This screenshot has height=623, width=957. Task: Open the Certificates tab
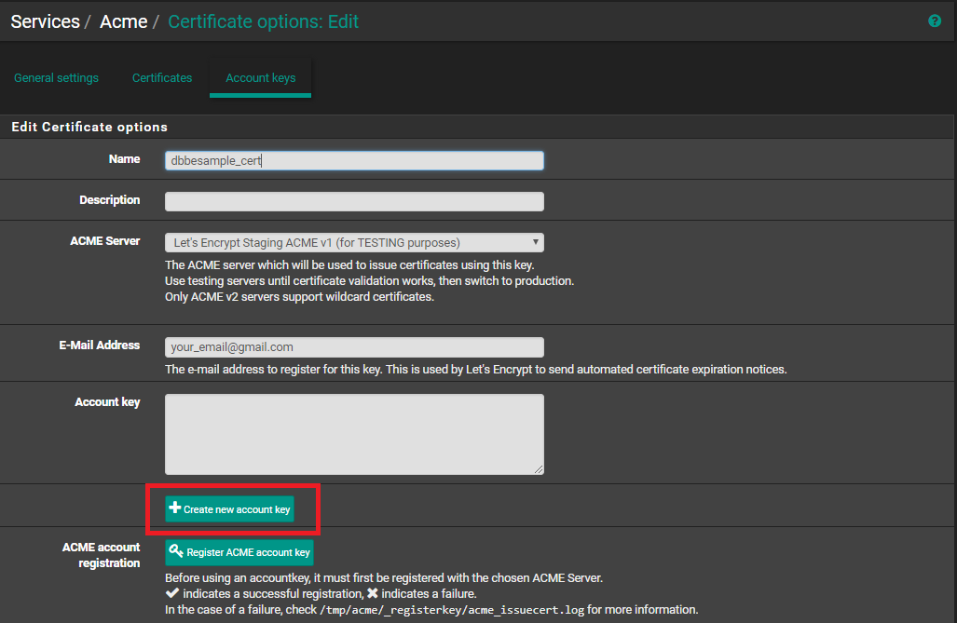[x=162, y=78]
